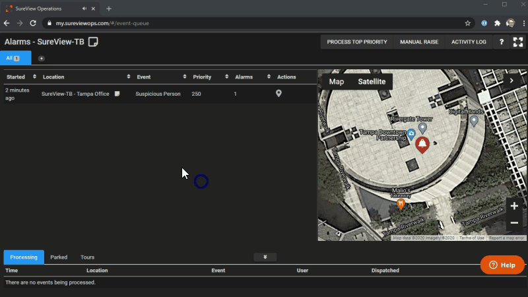Open the question mark help icon in header
The width and height of the screenshot is (528, 297).
[502, 42]
